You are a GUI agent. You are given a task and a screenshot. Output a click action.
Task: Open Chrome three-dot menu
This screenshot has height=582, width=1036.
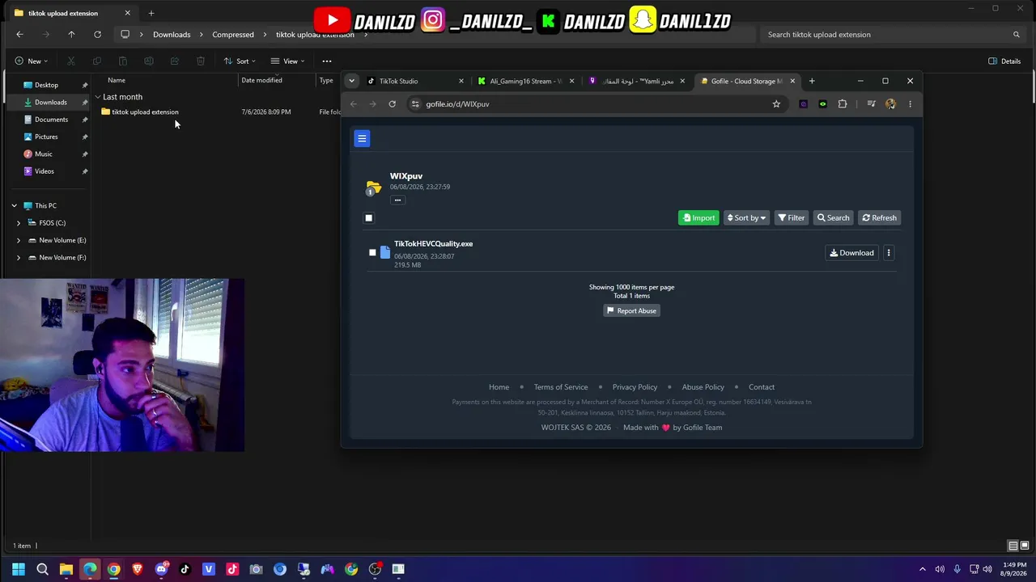tap(910, 103)
